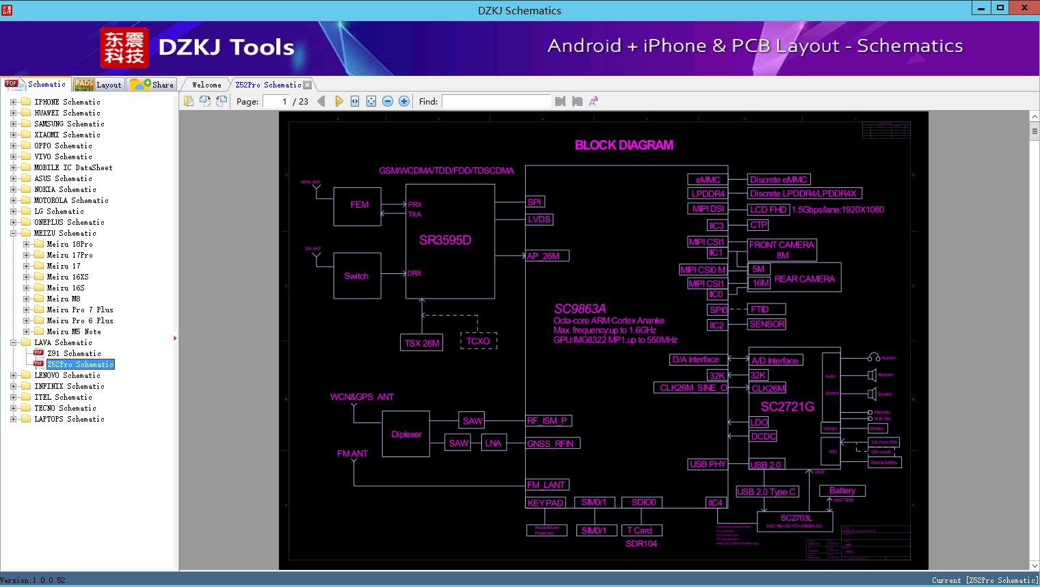The height and width of the screenshot is (587, 1040).
Task: Click the zoom in plus icon
Action: [404, 101]
